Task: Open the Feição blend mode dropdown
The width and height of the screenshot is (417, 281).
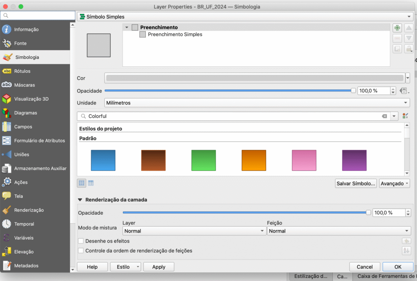Action: pos(339,231)
